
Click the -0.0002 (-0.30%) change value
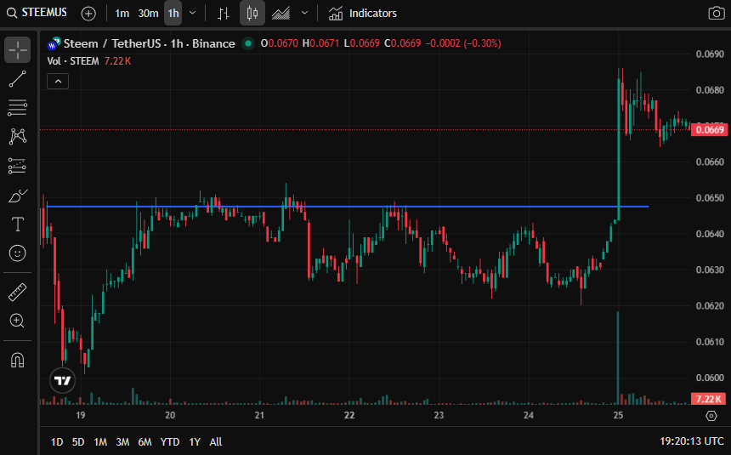tap(463, 43)
